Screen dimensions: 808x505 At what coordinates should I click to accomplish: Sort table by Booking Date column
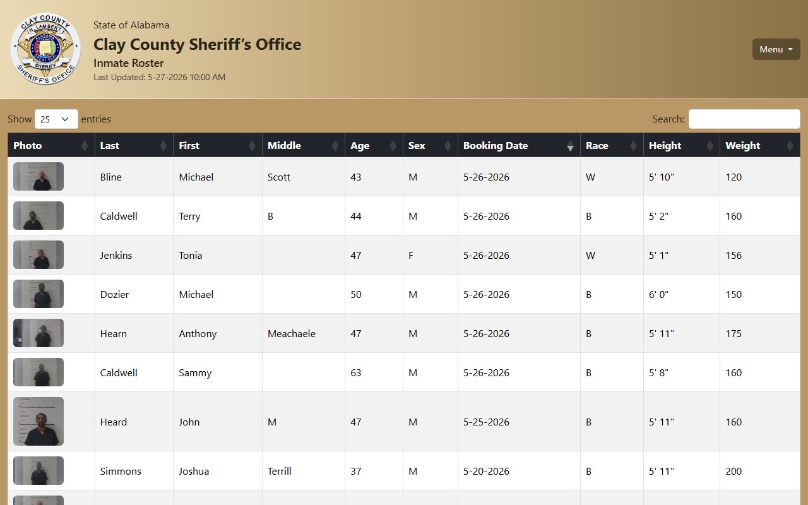pyautogui.click(x=519, y=145)
